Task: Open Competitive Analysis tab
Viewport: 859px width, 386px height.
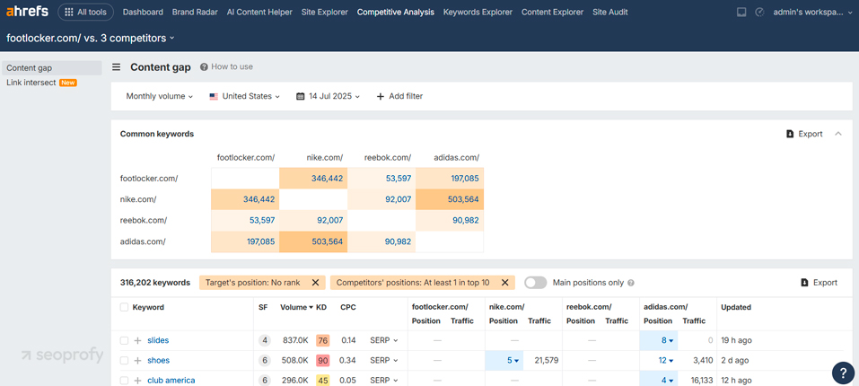Action: (x=396, y=12)
